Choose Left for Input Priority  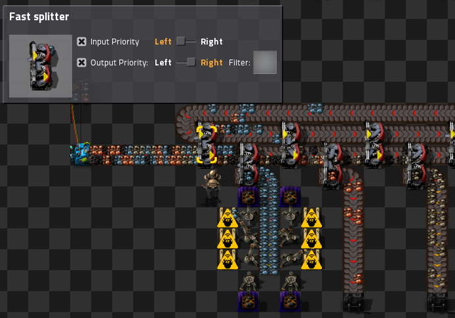(x=163, y=42)
